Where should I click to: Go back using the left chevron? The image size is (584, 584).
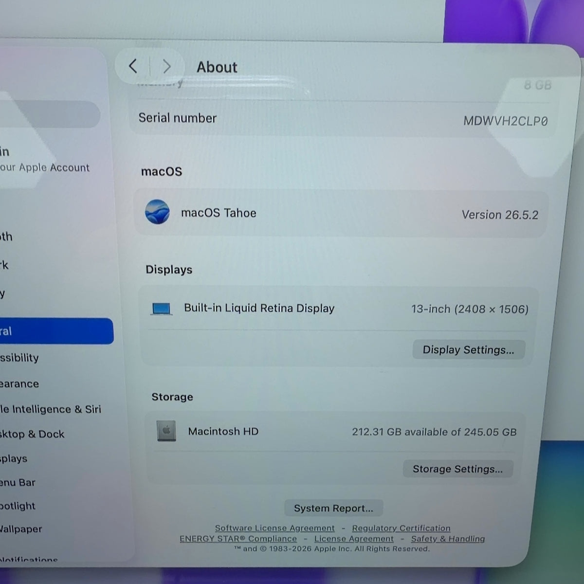[x=133, y=66]
